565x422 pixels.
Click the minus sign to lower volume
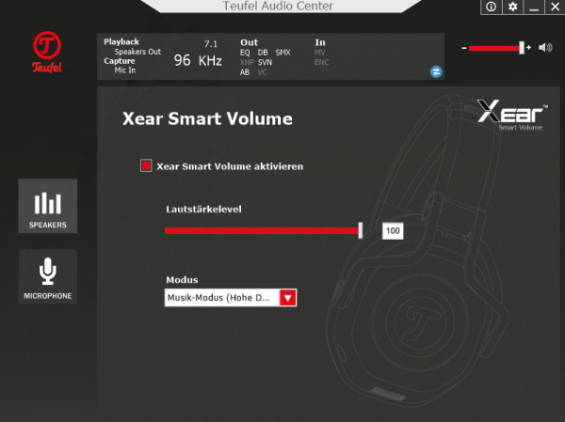coord(464,48)
